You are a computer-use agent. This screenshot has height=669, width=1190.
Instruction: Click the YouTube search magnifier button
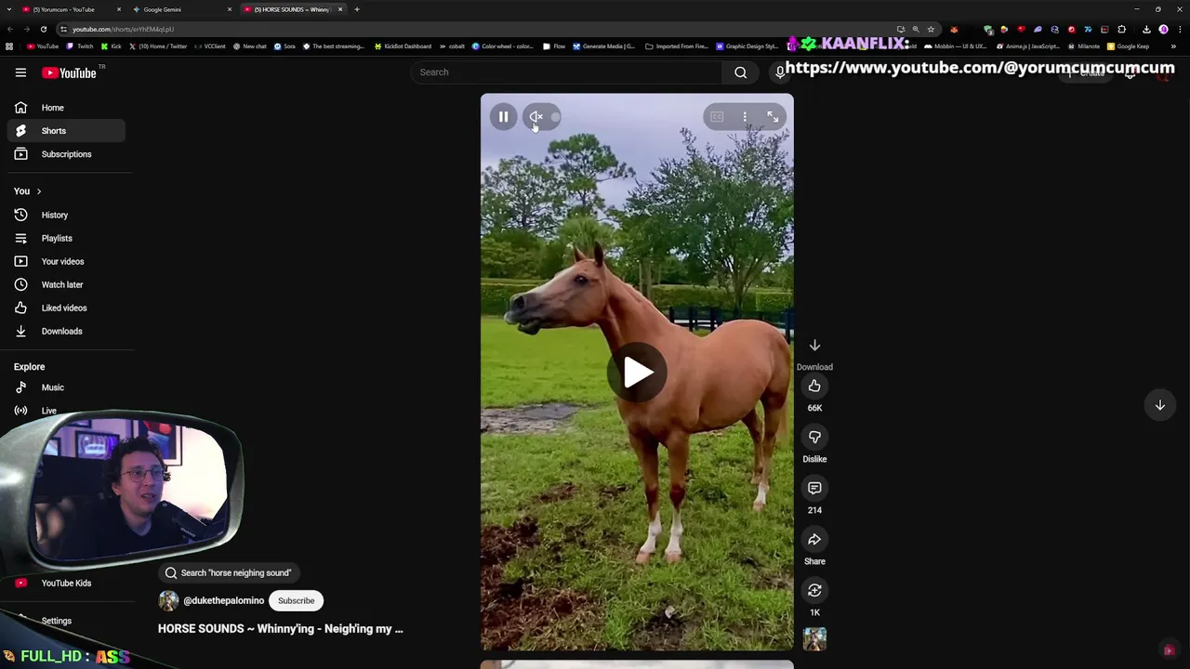tap(740, 72)
